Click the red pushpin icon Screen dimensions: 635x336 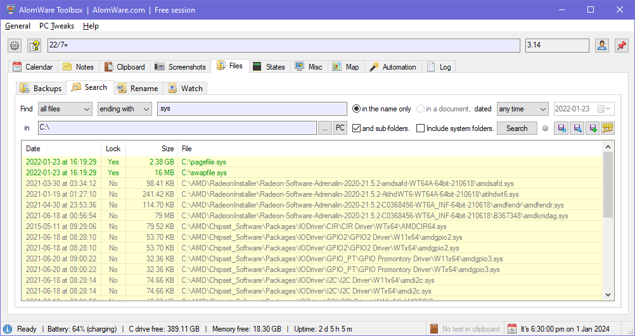[x=621, y=46]
